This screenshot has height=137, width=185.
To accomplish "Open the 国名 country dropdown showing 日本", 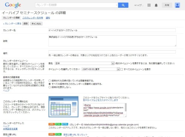I will (84, 64).
